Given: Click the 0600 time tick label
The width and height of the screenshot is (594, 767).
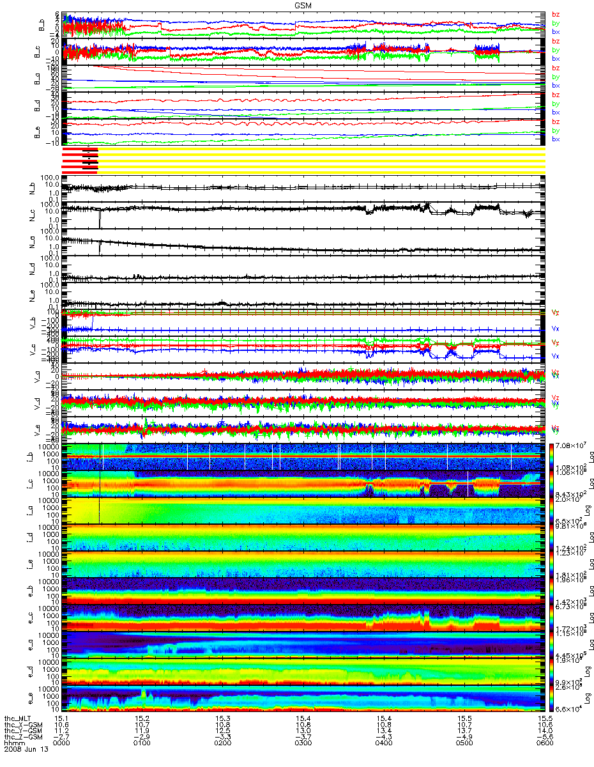Looking at the screenshot, I should click(545, 743).
